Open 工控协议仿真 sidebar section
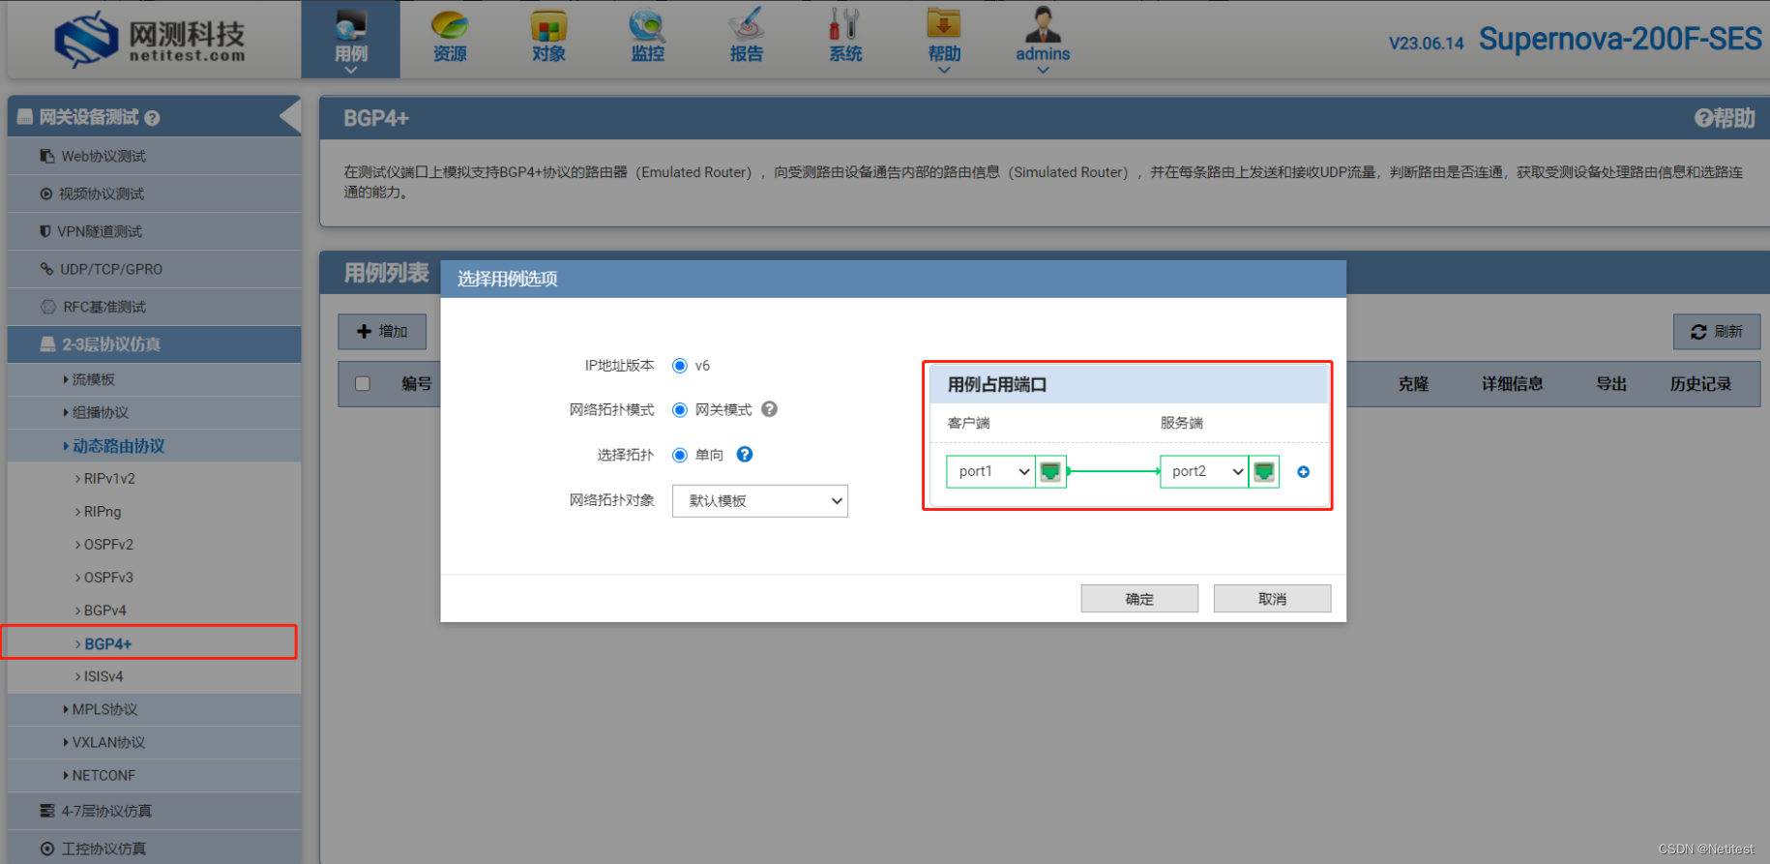Image resolution: width=1770 pixels, height=864 pixels. 154,849
